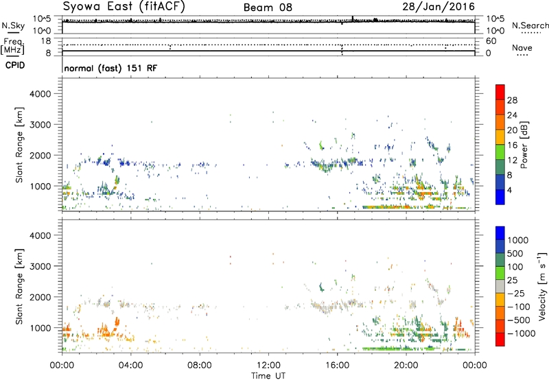549x380 pixels.
Task: Click the '4000' tick on the power panel
Action: pos(40,94)
